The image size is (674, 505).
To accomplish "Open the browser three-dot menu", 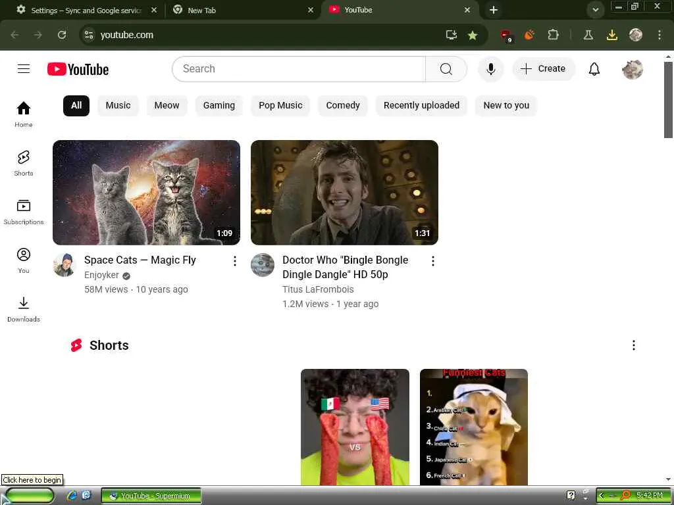I will [660, 35].
